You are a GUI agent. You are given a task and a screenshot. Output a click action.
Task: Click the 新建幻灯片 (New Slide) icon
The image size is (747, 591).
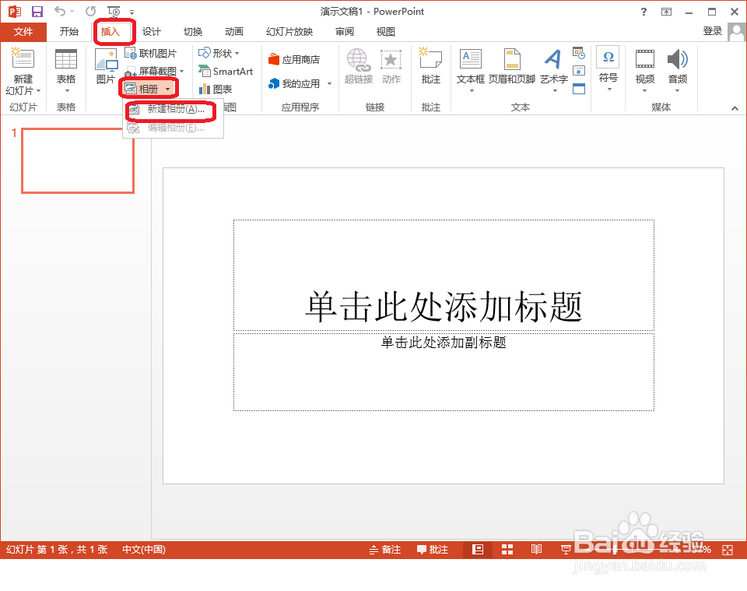click(23, 58)
